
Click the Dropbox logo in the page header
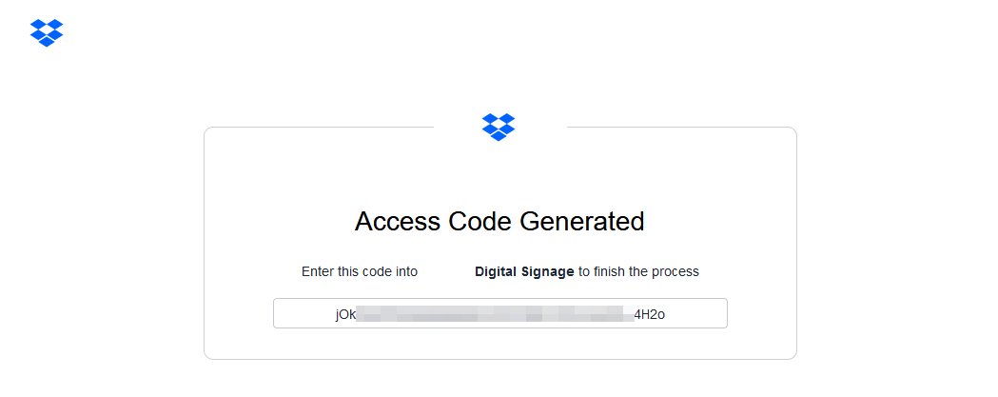(47, 32)
